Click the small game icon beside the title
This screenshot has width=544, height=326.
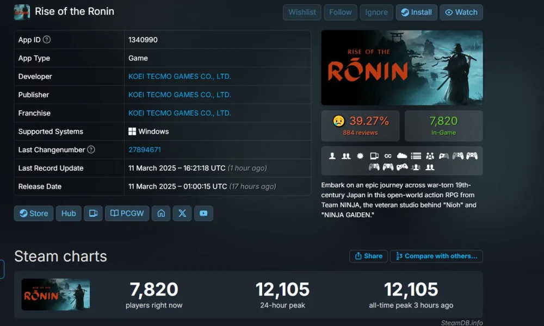coord(22,12)
